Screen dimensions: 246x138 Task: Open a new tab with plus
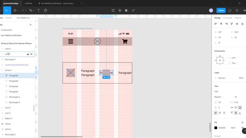coord(81,3)
